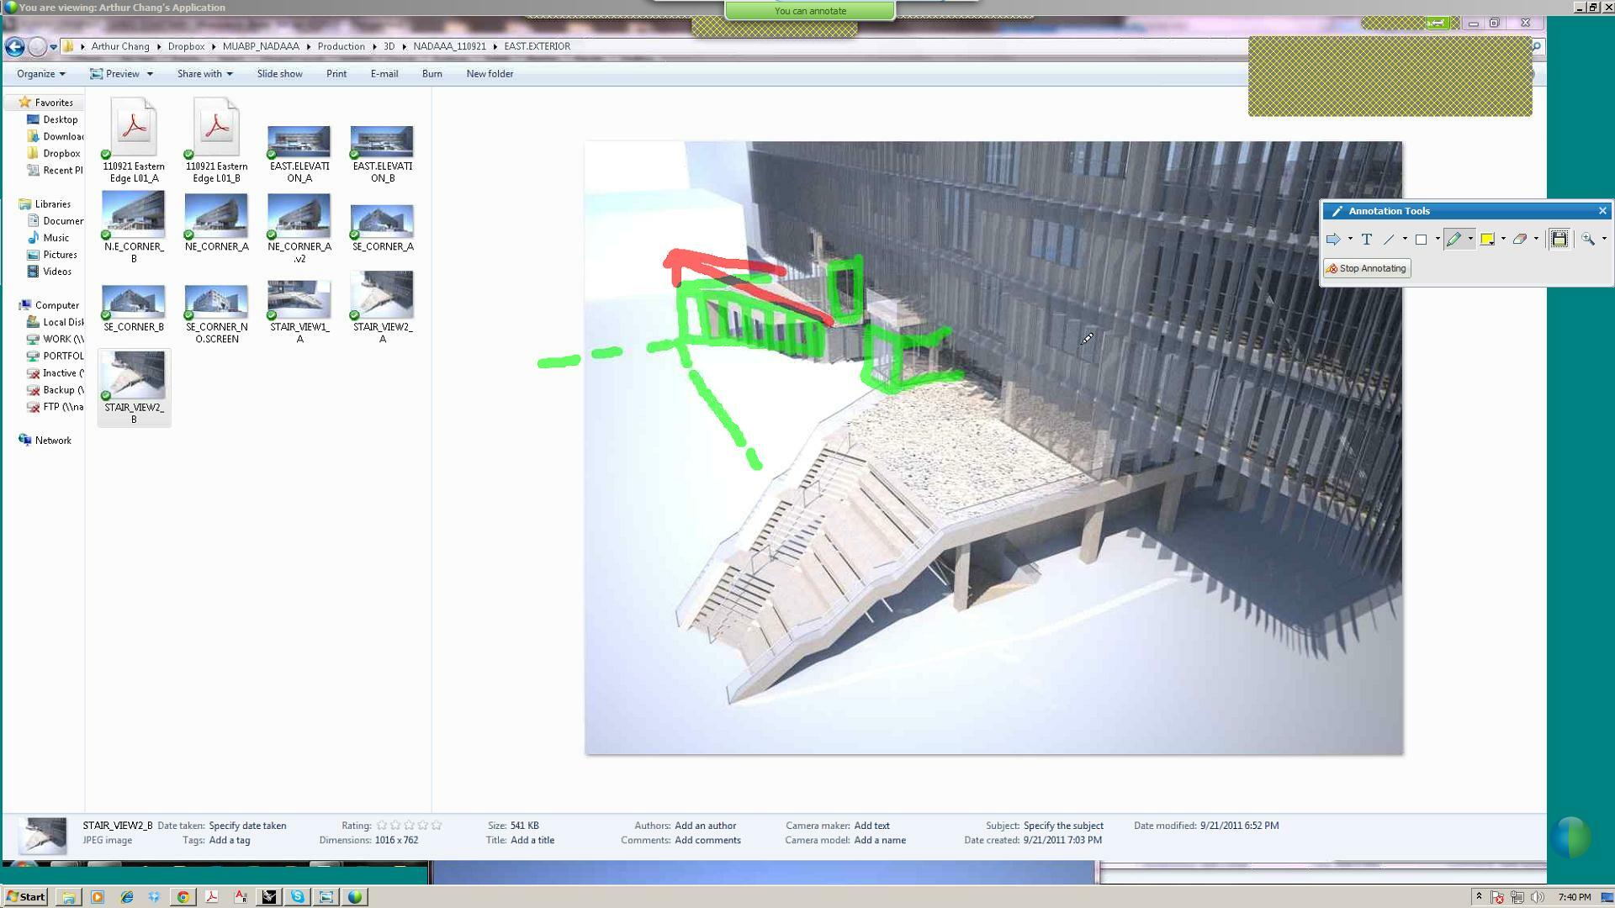Viewport: 1615px width, 908px height.
Task: Select SE_CORNER_NO.SCREEN thumbnail
Action: (216, 314)
